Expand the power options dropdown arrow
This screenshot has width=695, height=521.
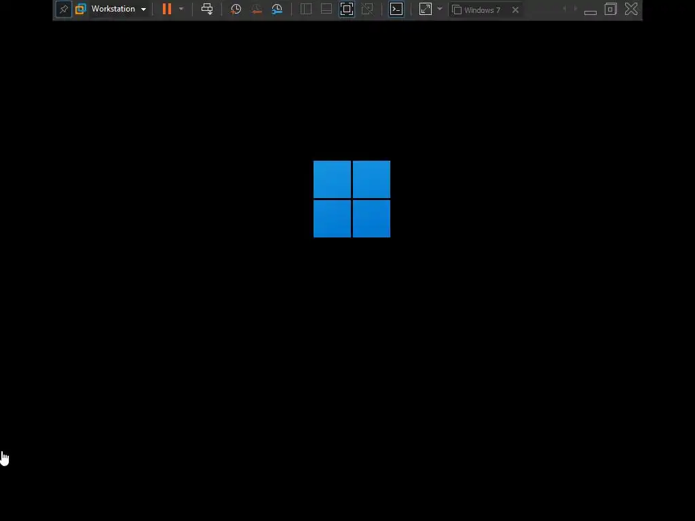pyautogui.click(x=181, y=9)
